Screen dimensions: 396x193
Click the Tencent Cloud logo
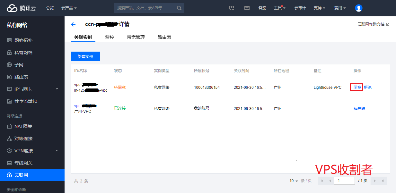21,8
